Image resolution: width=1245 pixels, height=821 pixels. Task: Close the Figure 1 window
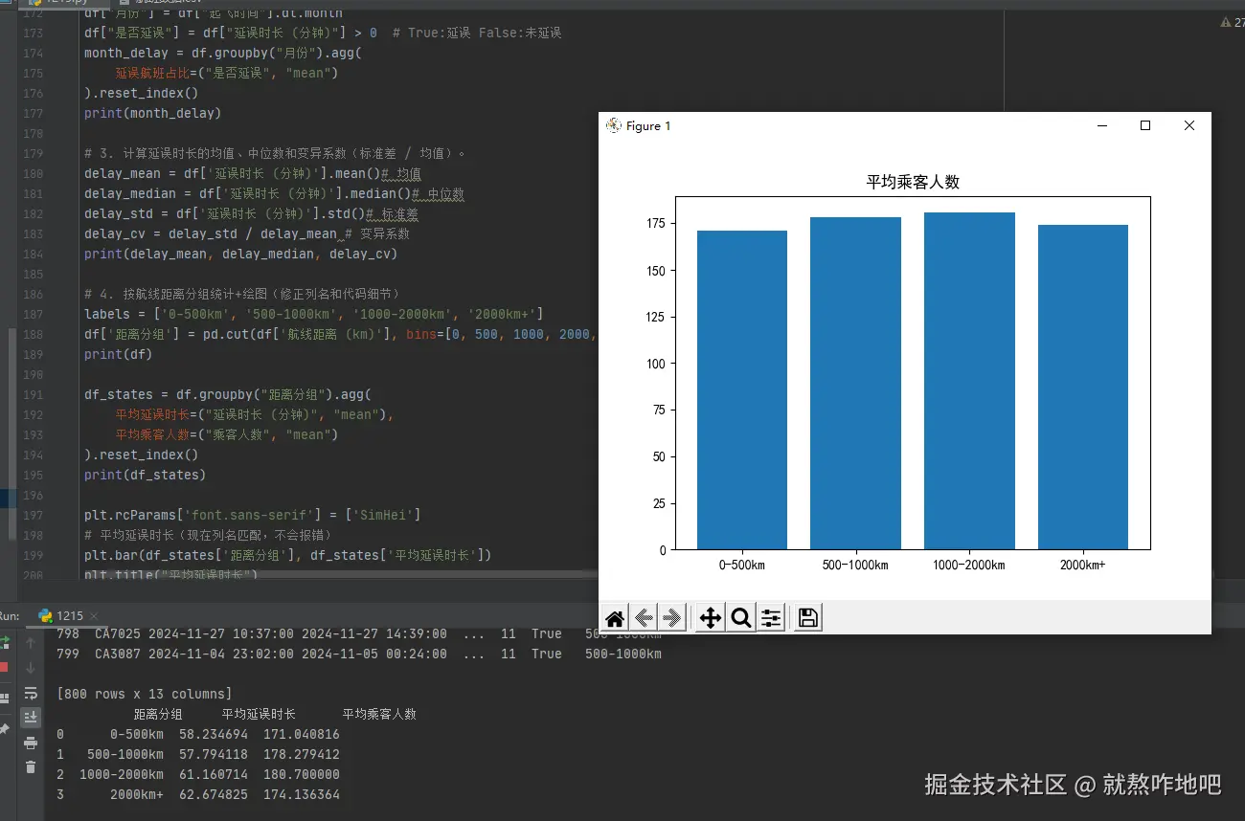(x=1189, y=125)
